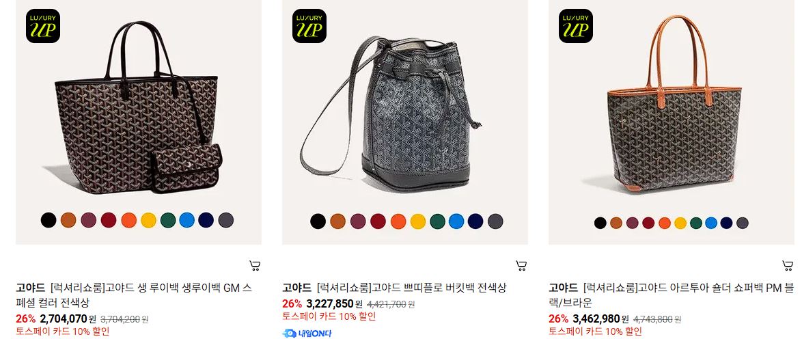Viewport: 802px width, 339px height.
Task: Add the Artois PM bag to cart
Action: coord(787,265)
